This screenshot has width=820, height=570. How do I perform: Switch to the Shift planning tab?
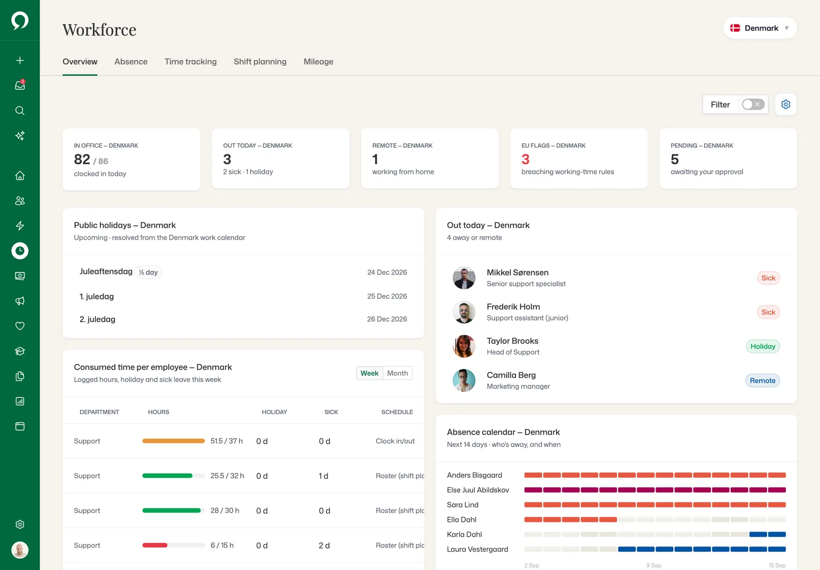click(x=260, y=62)
